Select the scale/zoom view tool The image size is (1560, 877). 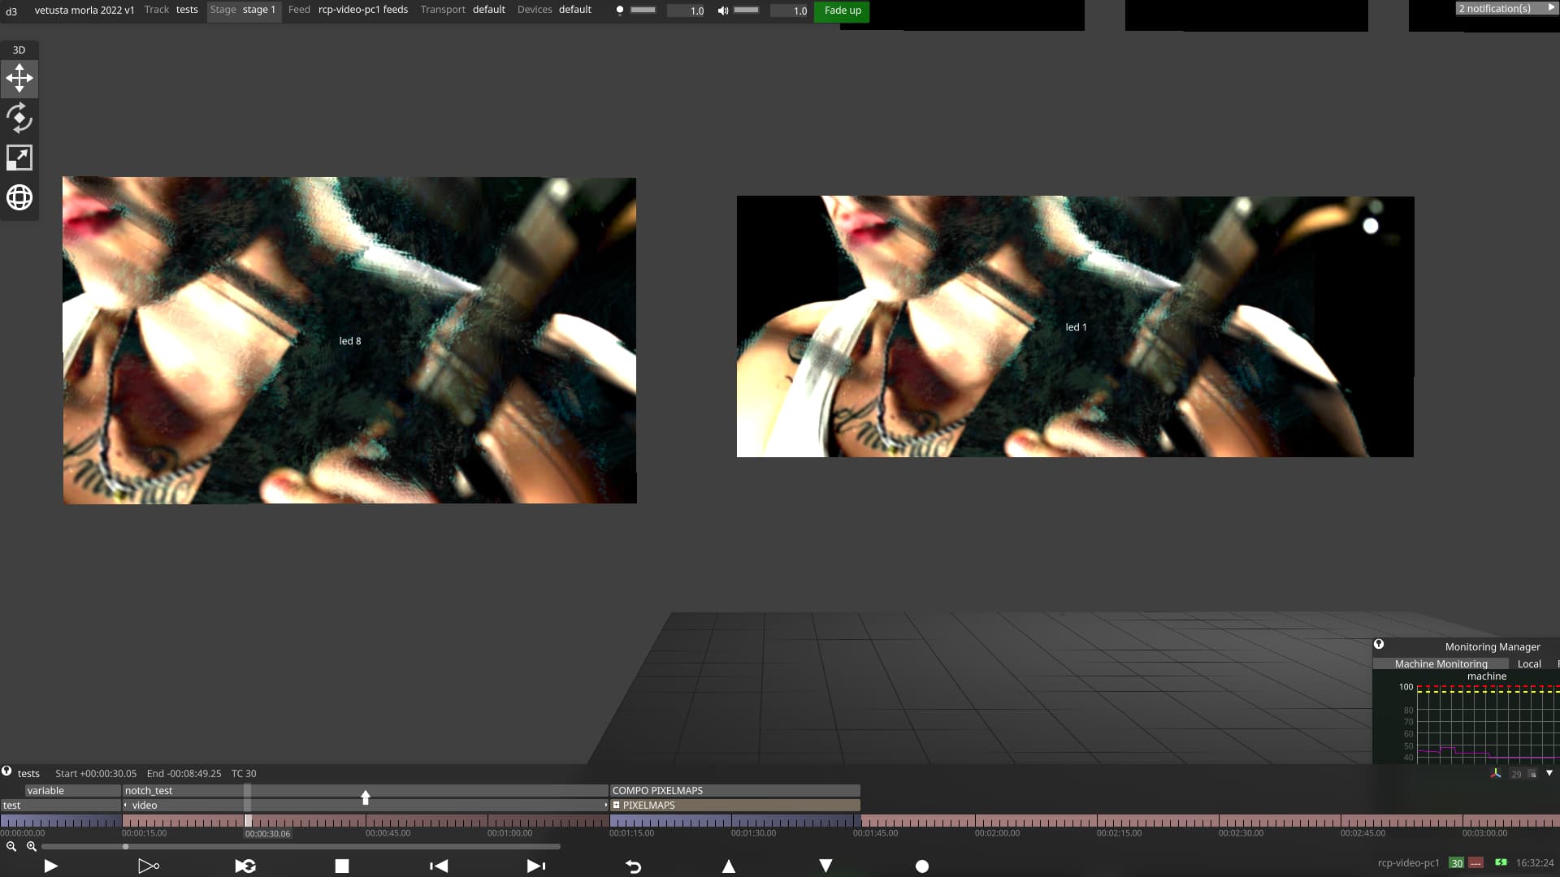[x=19, y=158]
